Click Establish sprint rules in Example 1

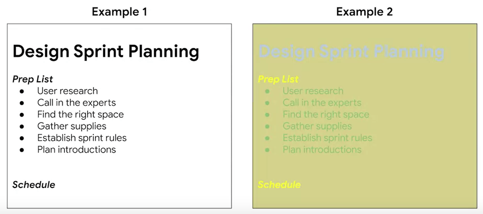pos(82,138)
